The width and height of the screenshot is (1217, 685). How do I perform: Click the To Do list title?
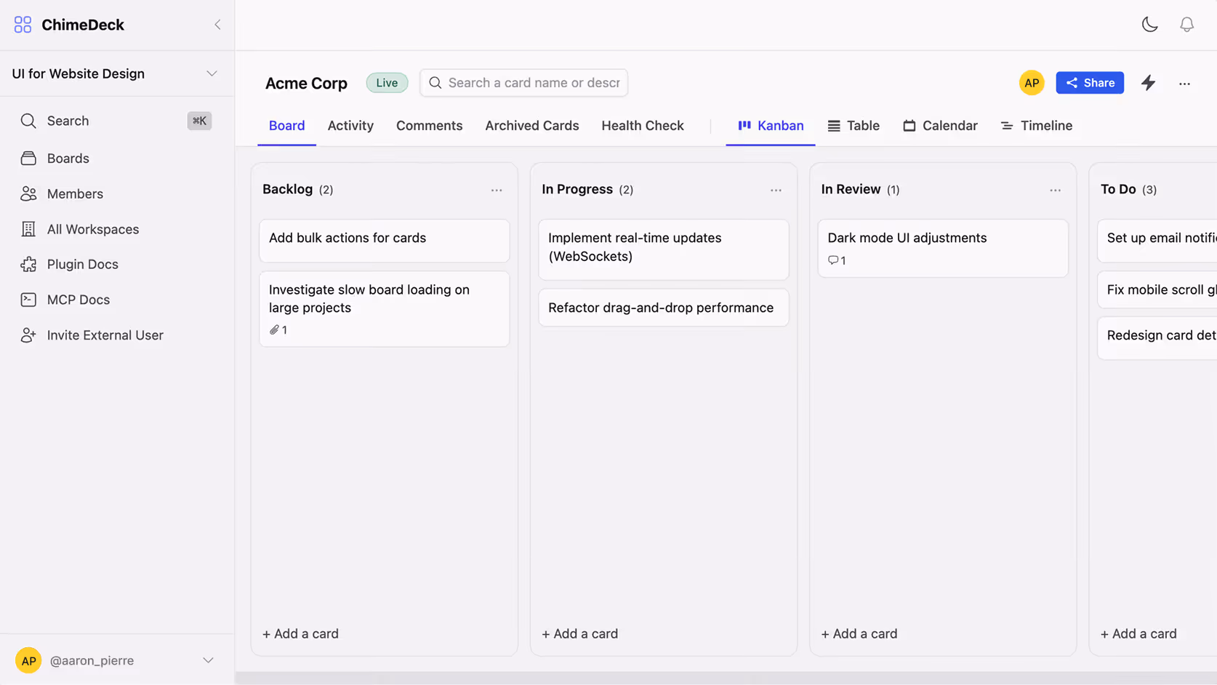1118,189
